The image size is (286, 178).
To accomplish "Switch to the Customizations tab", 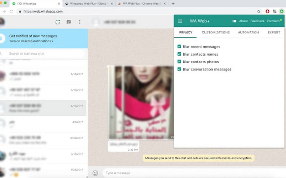I will click(x=216, y=32).
